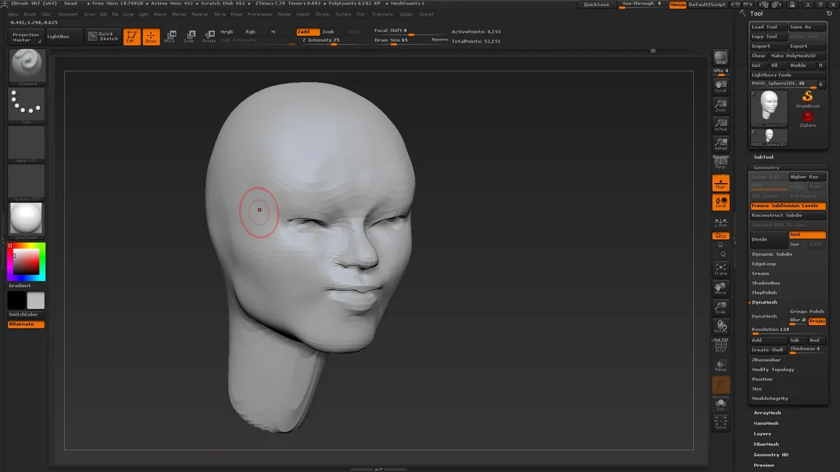840x472 pixels.
Task: Click the Frame mesh icon
Action: pos(721,269)
